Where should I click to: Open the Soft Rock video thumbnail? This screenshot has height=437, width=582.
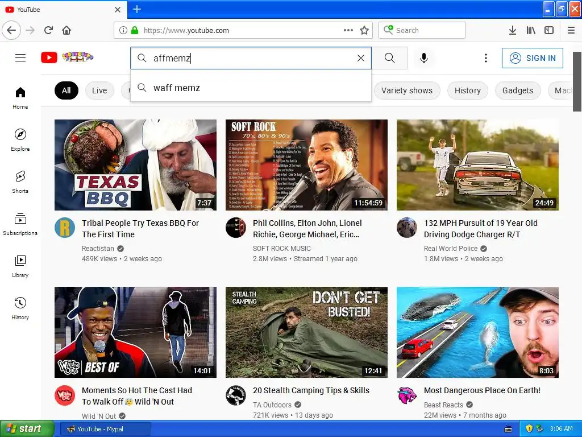pos(306,165)
